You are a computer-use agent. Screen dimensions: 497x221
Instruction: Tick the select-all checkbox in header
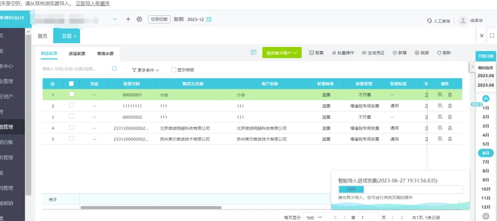[71, 84]
